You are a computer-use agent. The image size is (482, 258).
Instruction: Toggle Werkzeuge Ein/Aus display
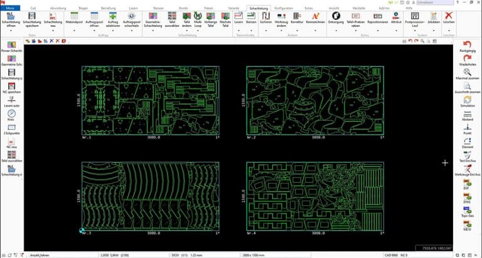coord(466,169)
